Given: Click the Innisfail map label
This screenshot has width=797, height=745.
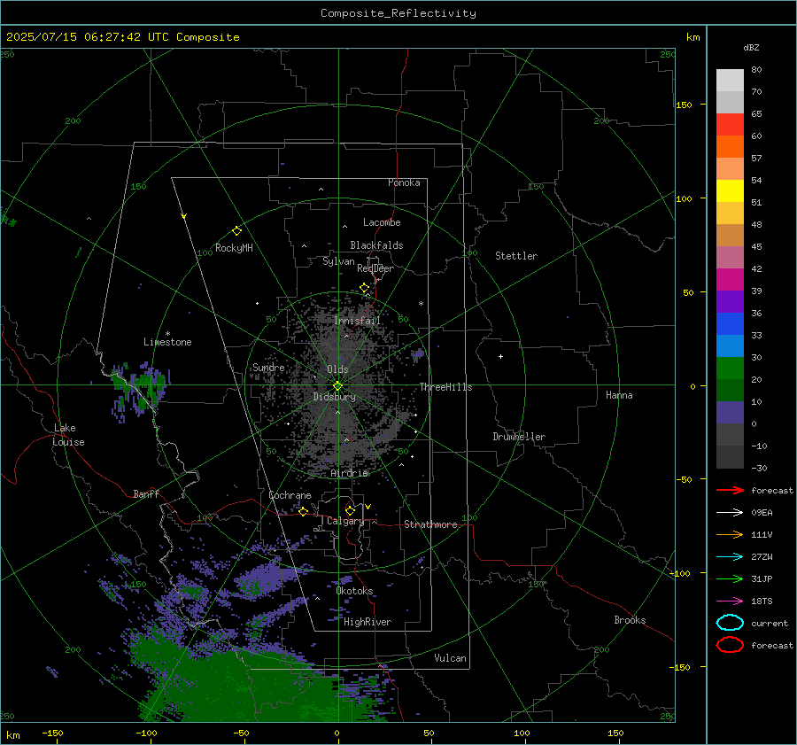Looking at the screenshot, I should pyautogui.click(x=357, y=321).
